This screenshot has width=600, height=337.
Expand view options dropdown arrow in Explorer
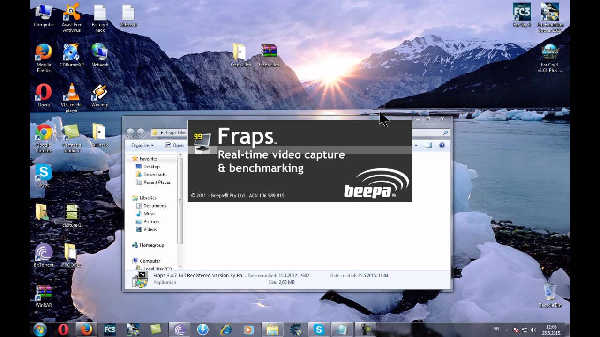pos(415,146)
